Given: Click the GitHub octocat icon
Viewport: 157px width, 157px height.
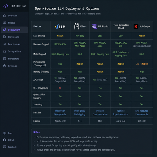Looking at the screenshot, I should pos(5,140).
